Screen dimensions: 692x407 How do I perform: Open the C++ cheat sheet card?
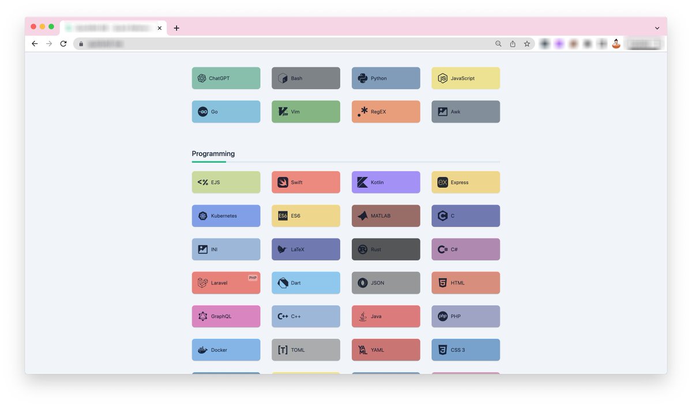click(x=306, y=316)
